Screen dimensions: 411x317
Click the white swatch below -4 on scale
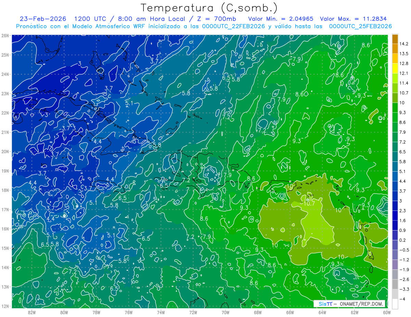tap(395, 304)
